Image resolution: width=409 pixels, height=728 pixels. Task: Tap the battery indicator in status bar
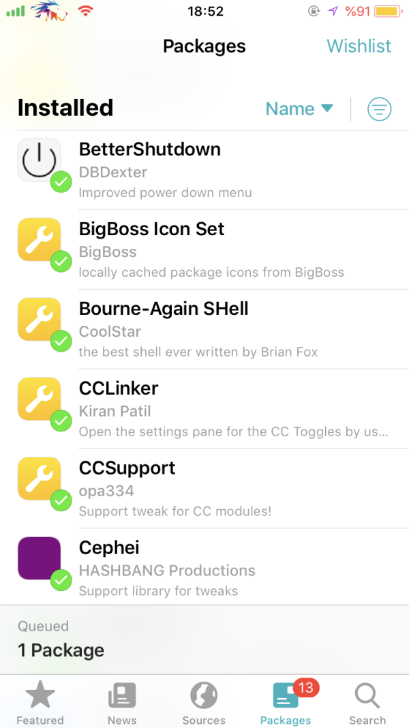pyautogui.click(x=389, y=11)
